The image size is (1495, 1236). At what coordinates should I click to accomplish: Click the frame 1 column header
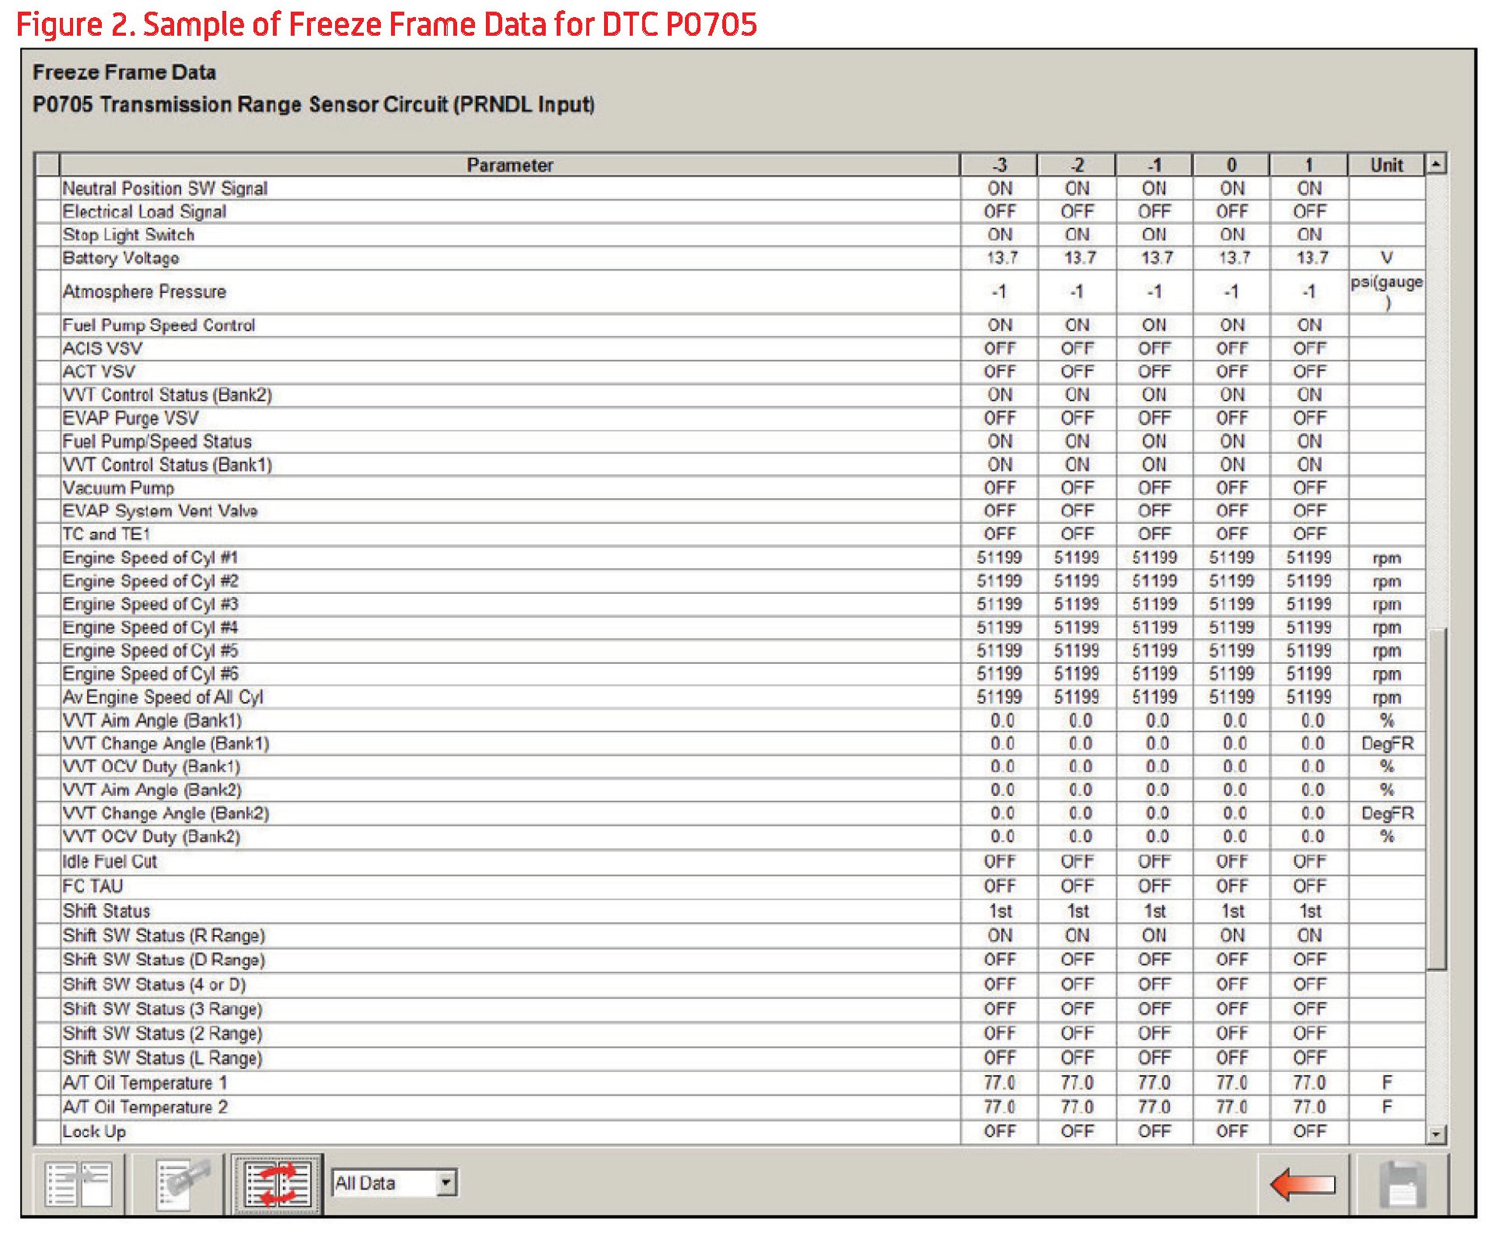coord(1308,165)
